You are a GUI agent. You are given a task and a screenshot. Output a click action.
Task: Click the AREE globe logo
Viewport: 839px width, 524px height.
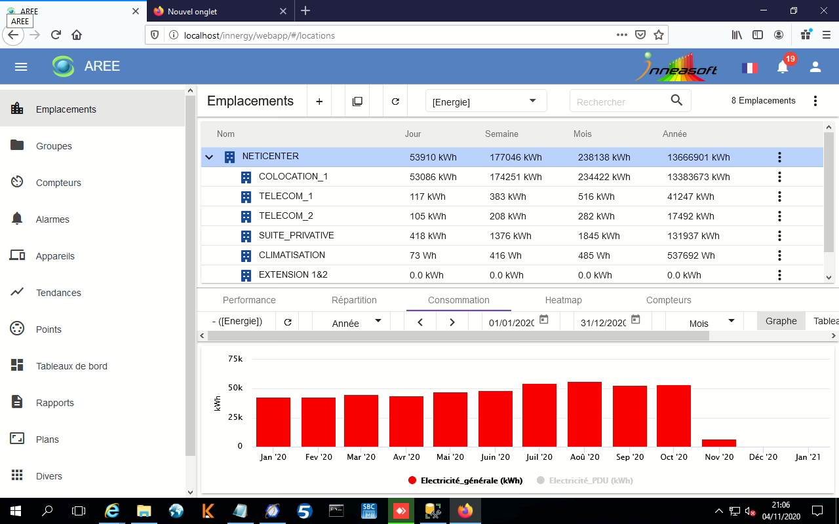pyautogui.click(x=64, y=66)
